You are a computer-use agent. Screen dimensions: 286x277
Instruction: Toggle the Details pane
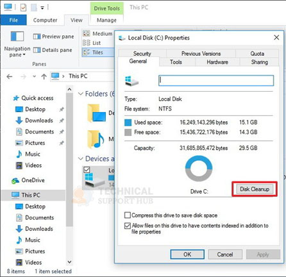[x=53, y=50]
